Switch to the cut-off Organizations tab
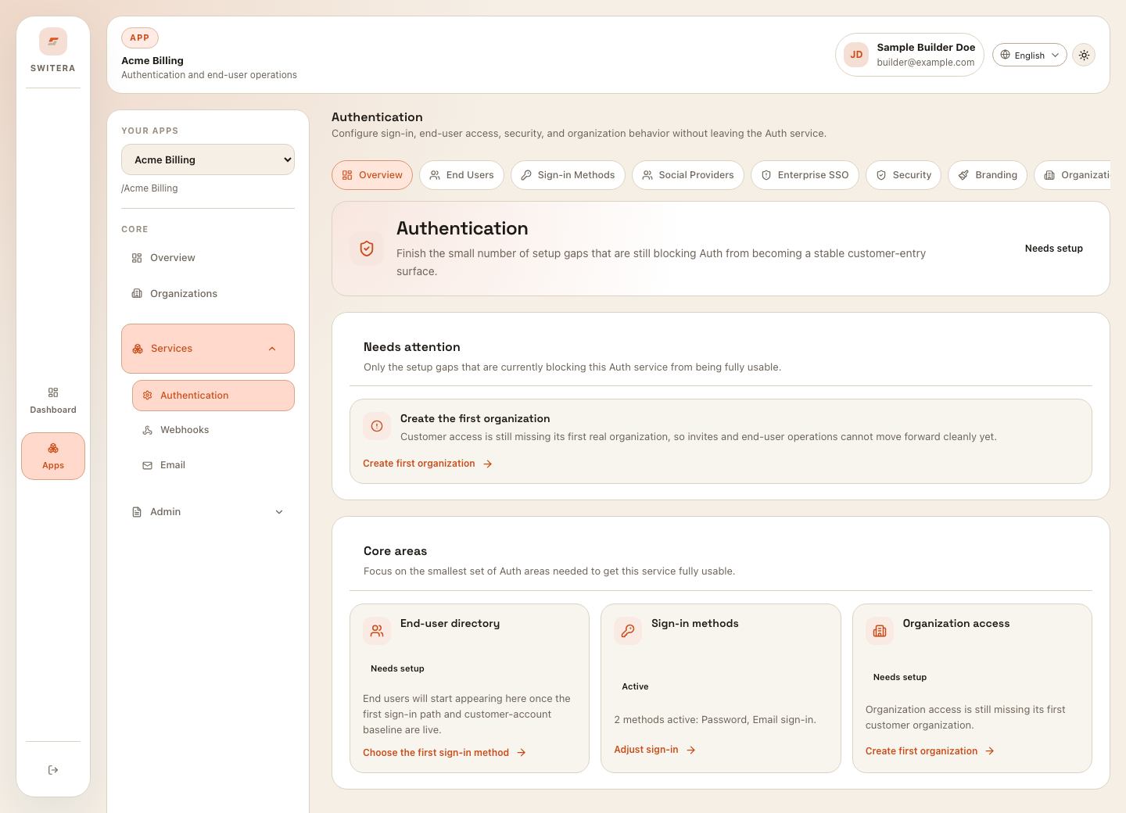Image resolution: width=1126 pixels, height=813 pixels. pos(1072,175)
